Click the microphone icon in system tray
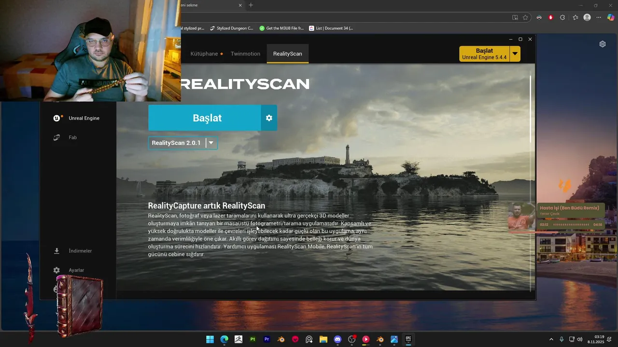The height and width of the screenshot is (347, 618). pos(562,339)
